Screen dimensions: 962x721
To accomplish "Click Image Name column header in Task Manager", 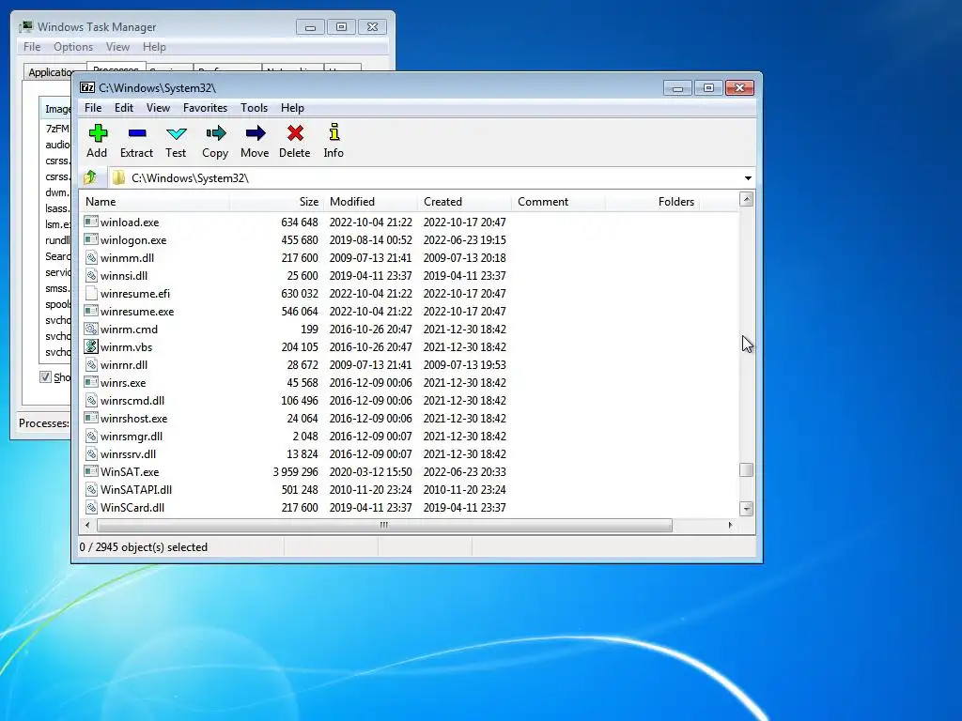I will click(56, 109).
